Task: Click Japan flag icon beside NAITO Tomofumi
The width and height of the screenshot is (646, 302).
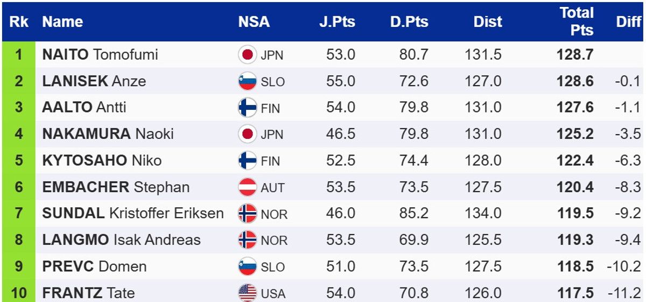Action: point(248,55)
